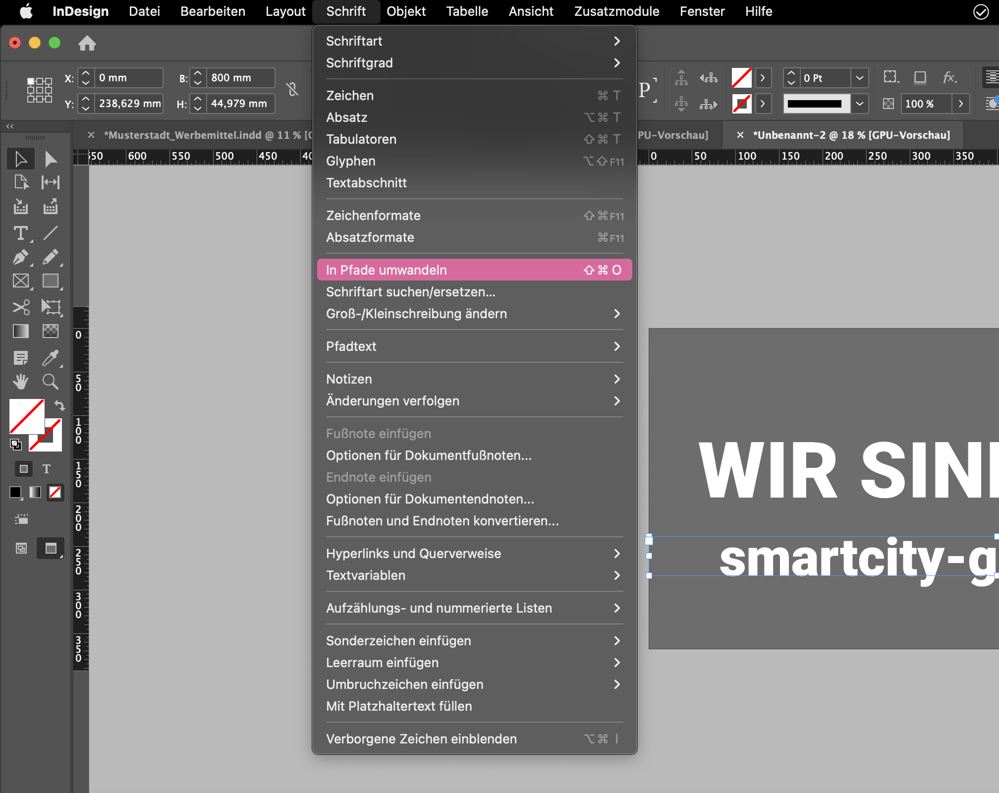Expand the Notizen submenu
The image size is (999, 793).
coord(474,379)
